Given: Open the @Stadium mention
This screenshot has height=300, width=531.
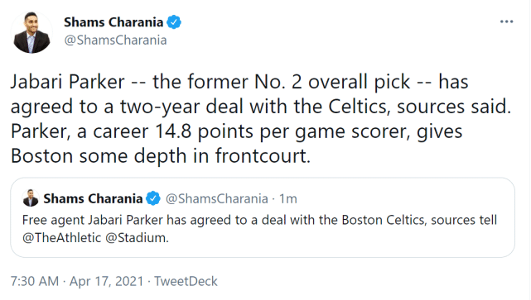Looking at the screenshot, I should pyautogui.click(x=137, y=238).
